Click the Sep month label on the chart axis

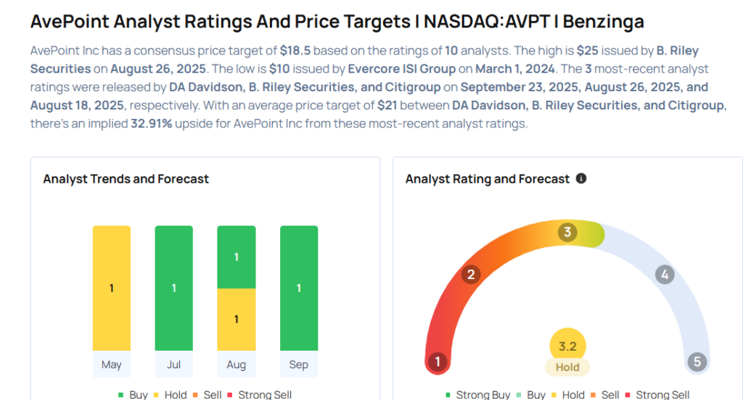coord(299,364)
